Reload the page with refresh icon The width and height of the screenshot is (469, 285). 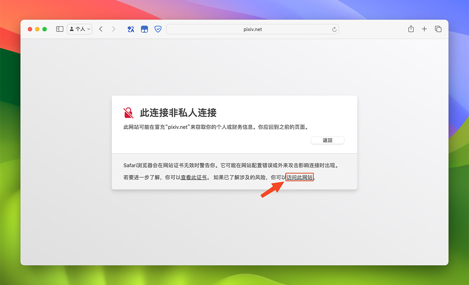click(334, 29)
